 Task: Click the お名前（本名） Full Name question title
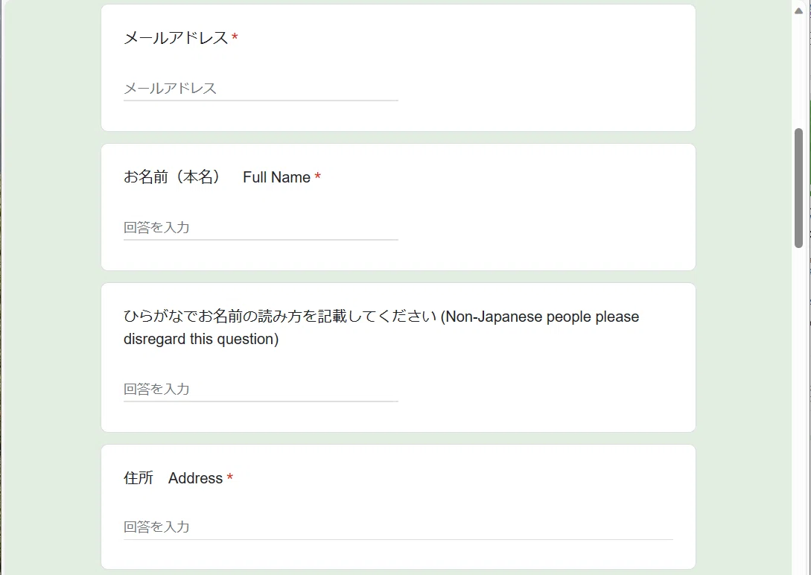(x=217, y=177)
